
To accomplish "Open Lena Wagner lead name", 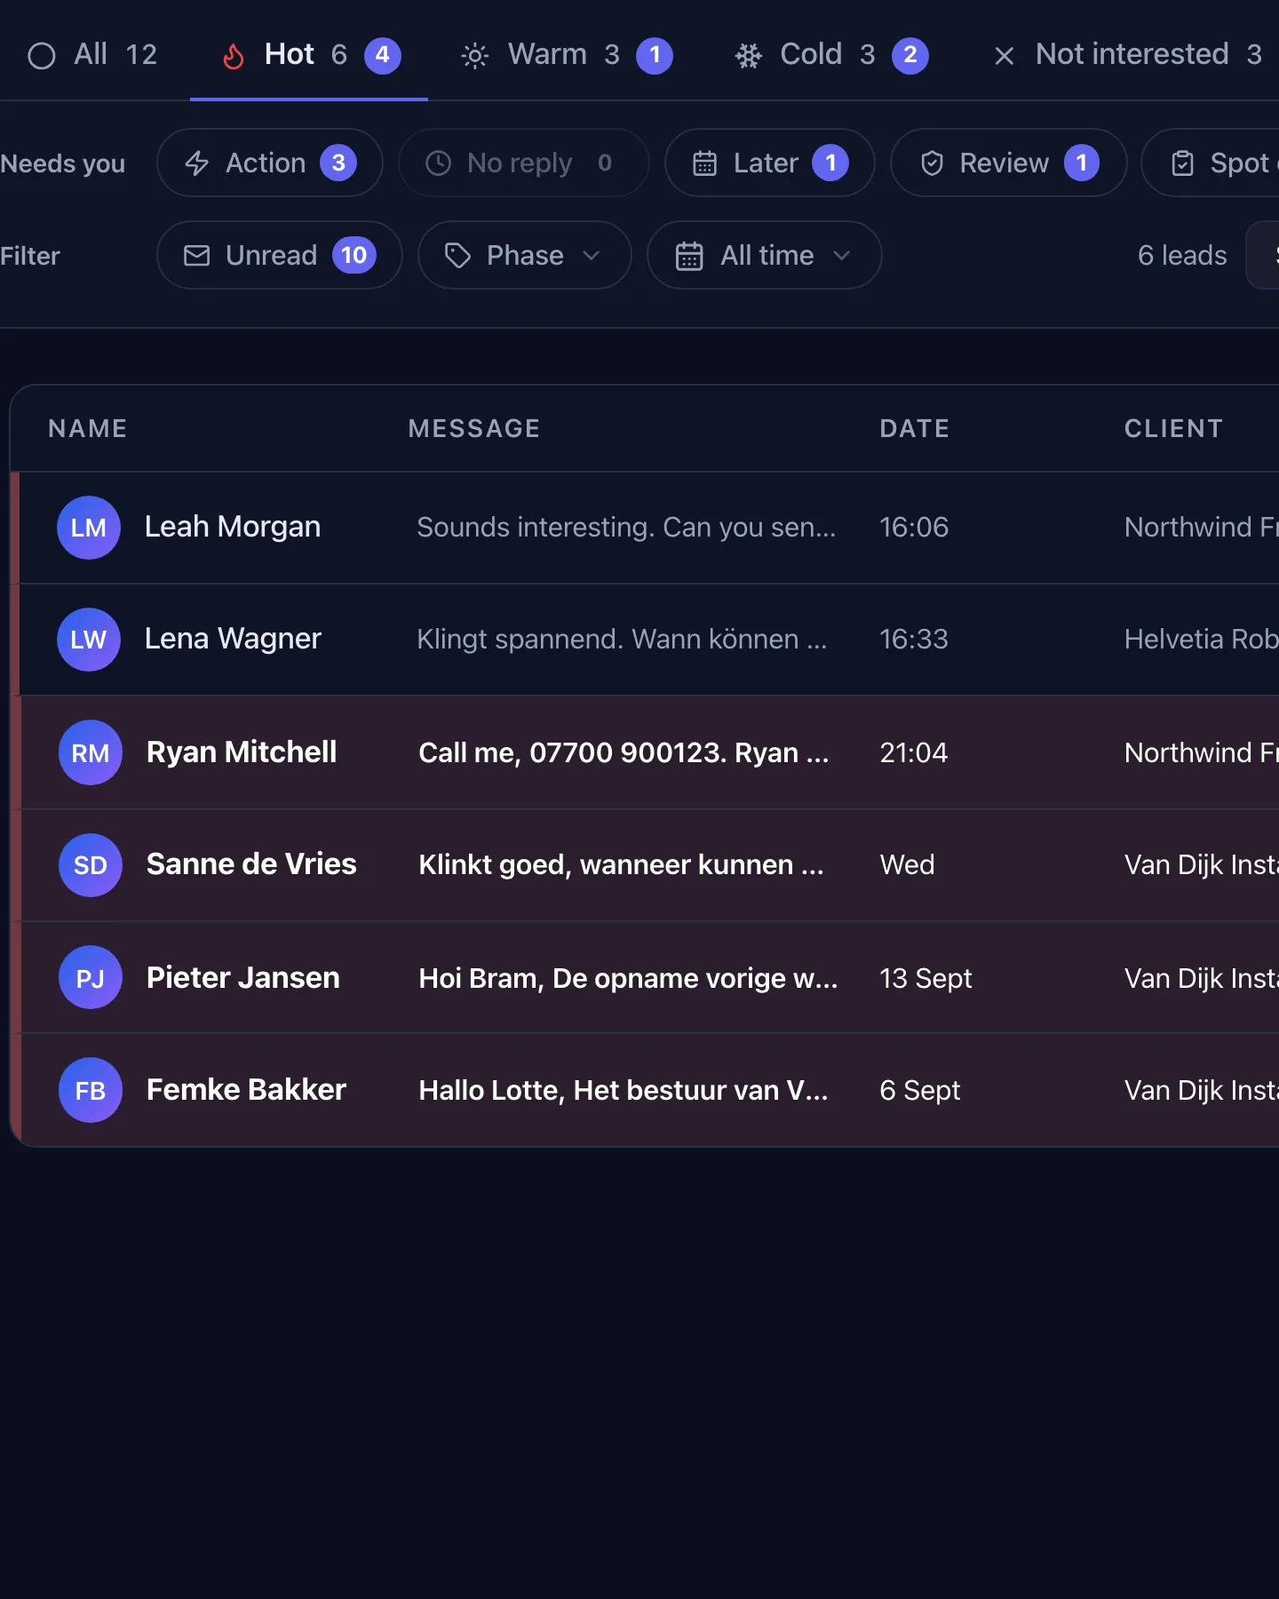I will tap(233, 639).
